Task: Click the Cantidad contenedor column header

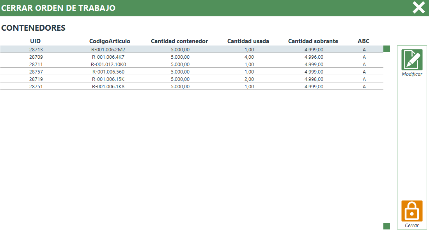Action: [179, 41]
